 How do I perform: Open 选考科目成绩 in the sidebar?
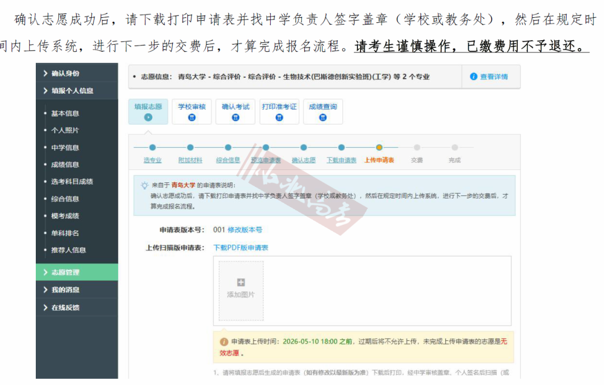[72, 181]
